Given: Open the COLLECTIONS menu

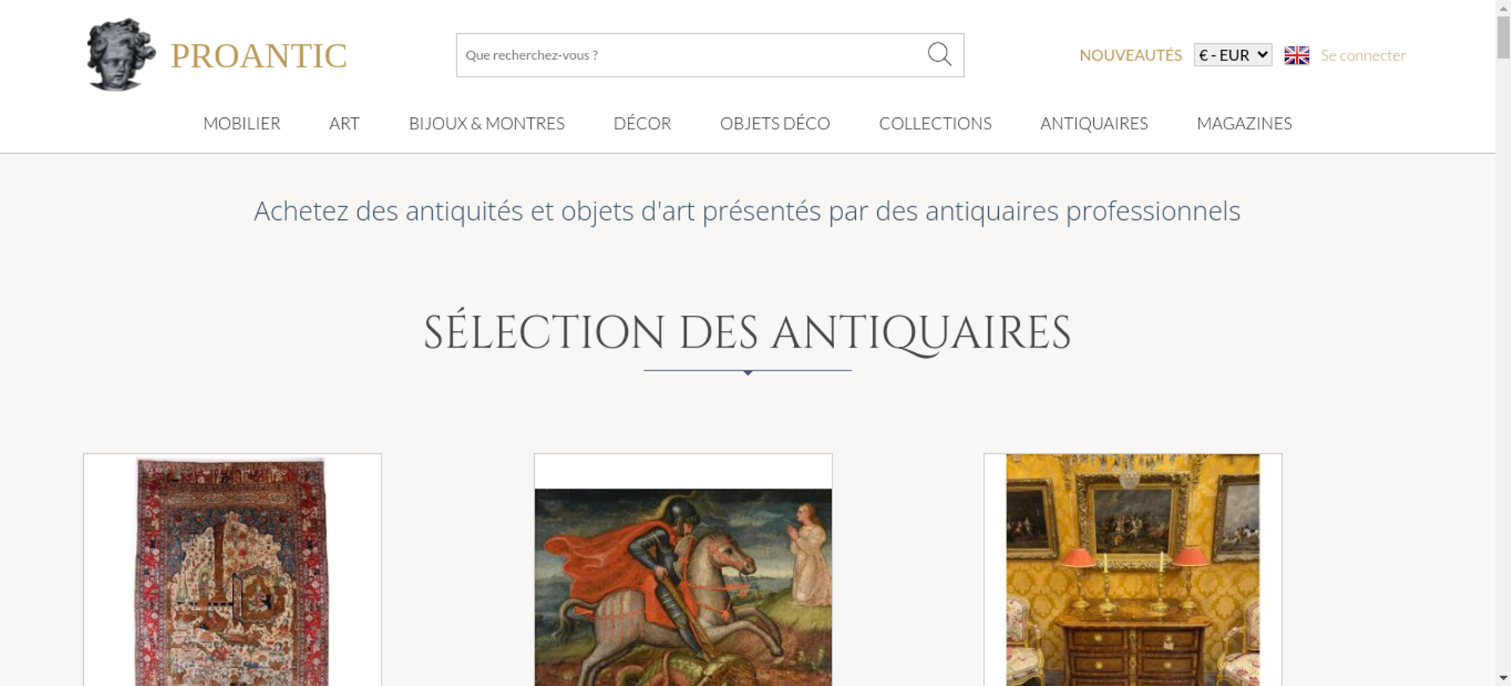Looking at the screenshot, I should 935,123.
